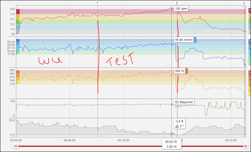Image resolution: width=251 pixels, height=152 pixels.
Task: Click the 491 power axis label
Action: point(12,74)
